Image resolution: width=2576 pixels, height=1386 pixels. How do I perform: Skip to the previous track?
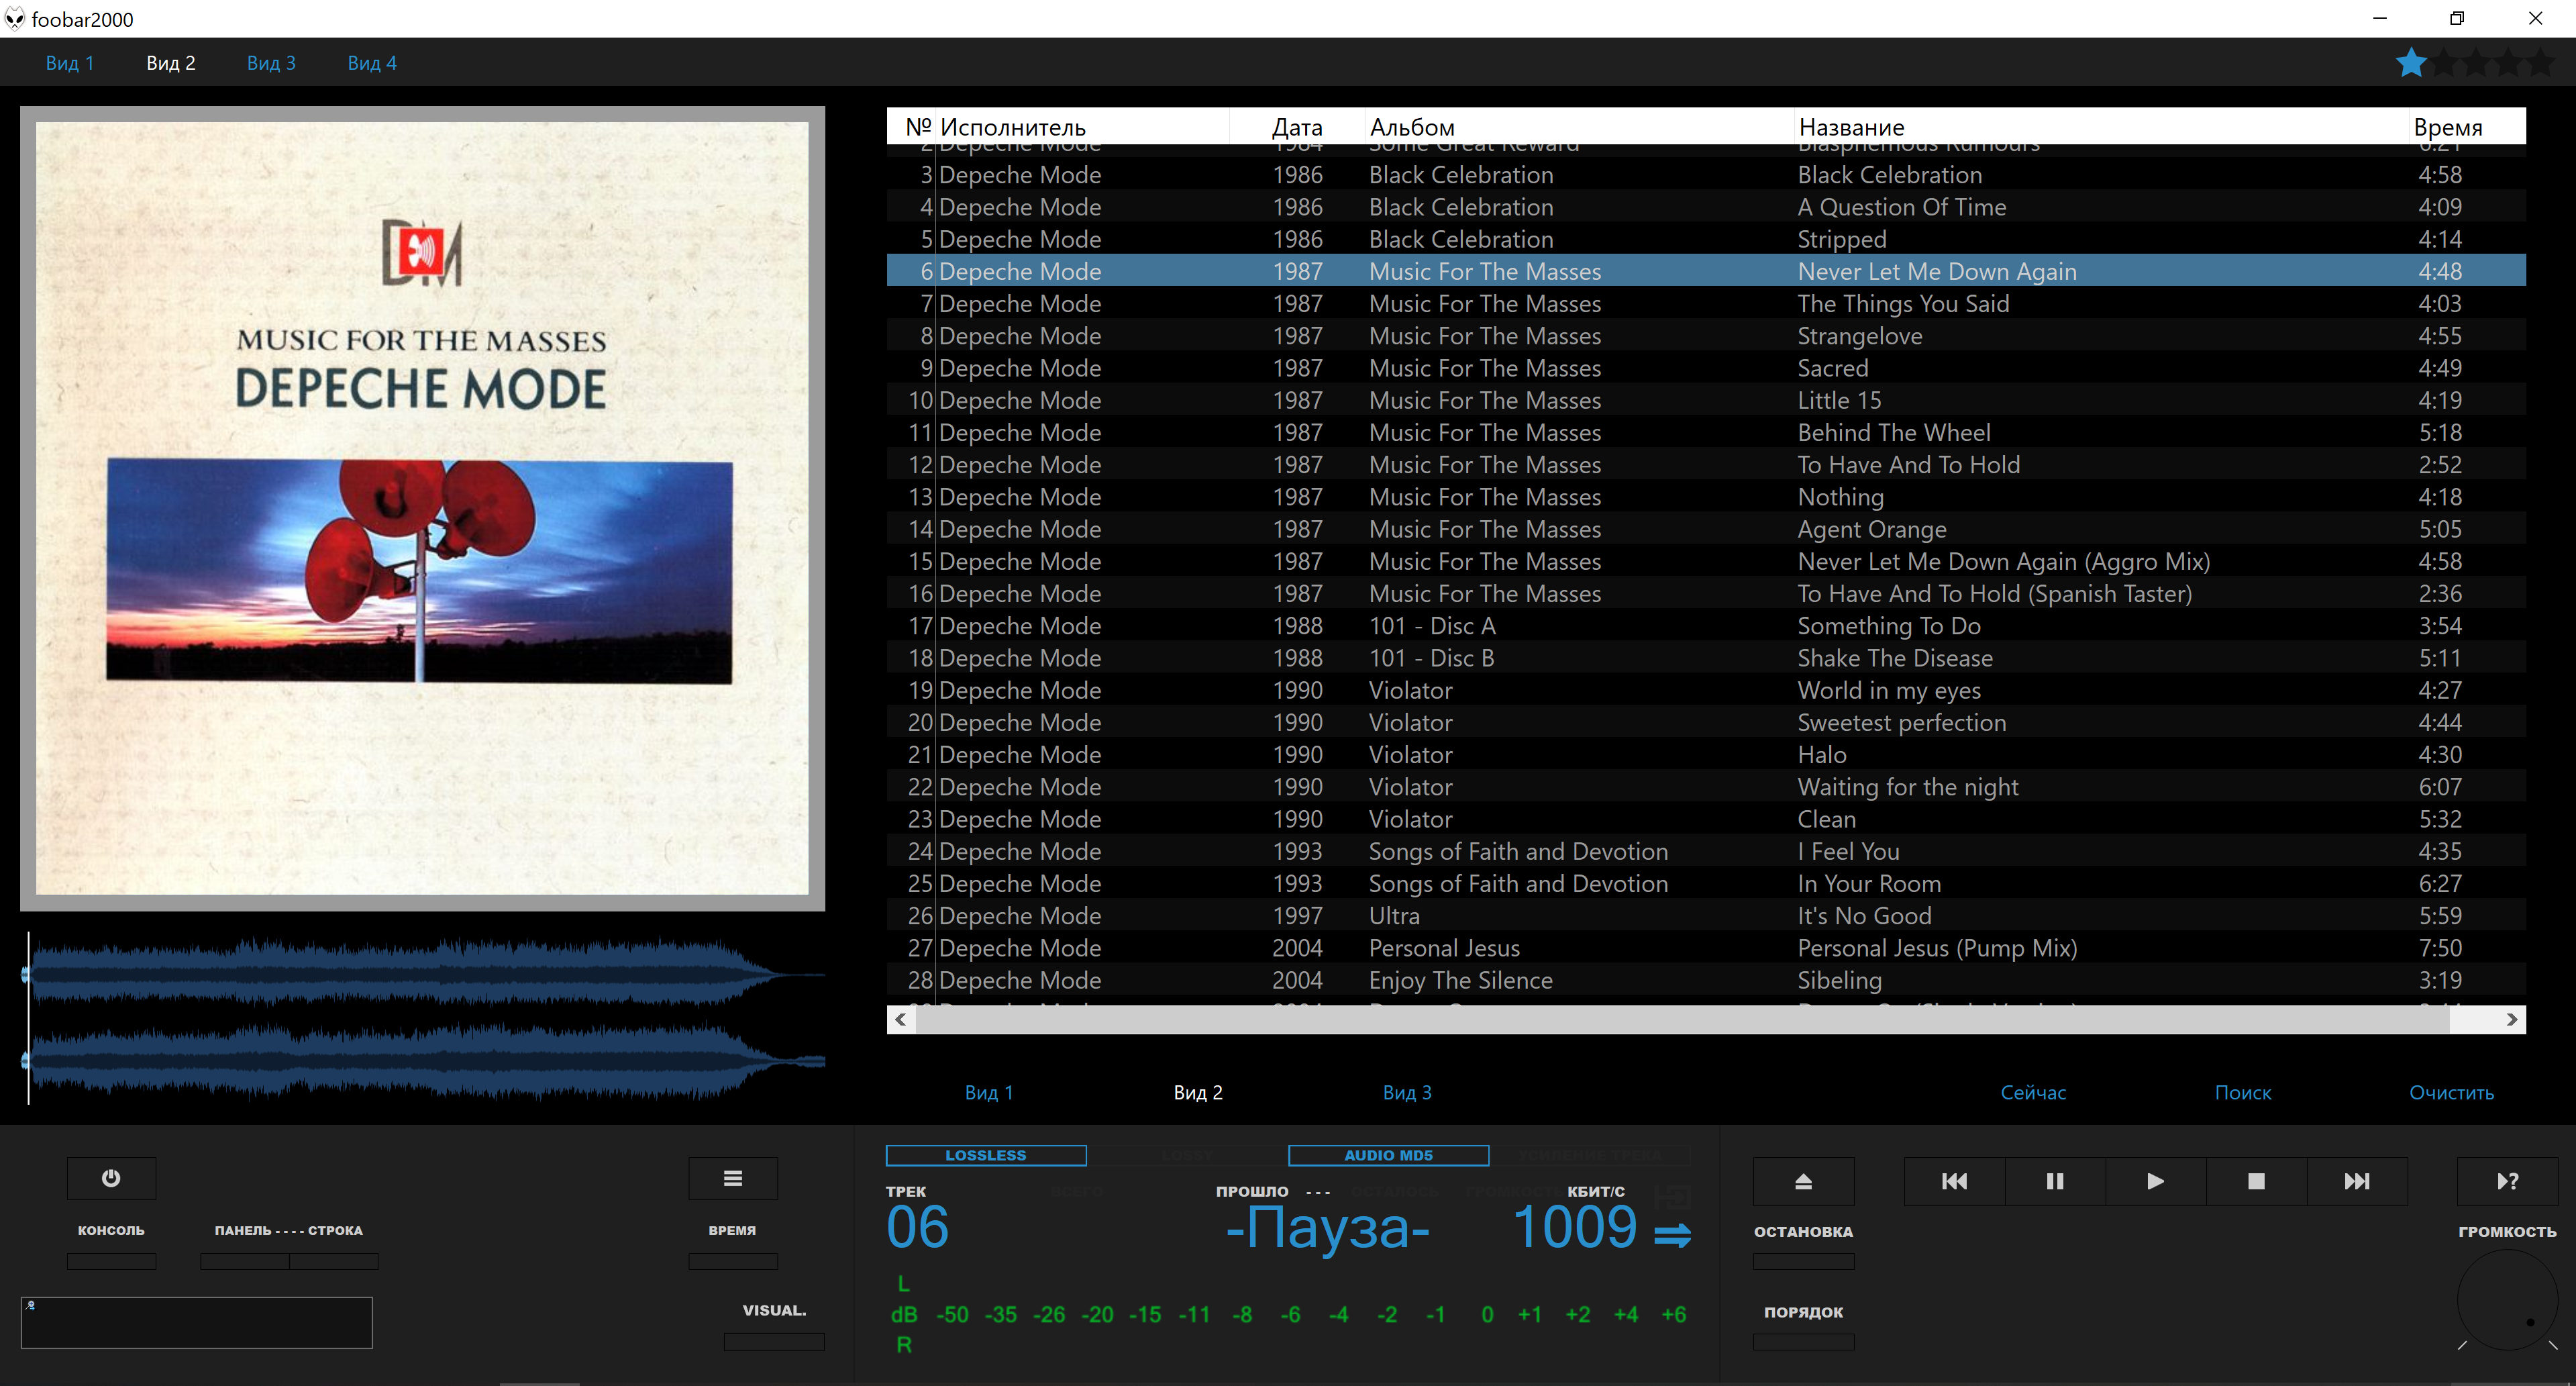tap(1954, 1181)
